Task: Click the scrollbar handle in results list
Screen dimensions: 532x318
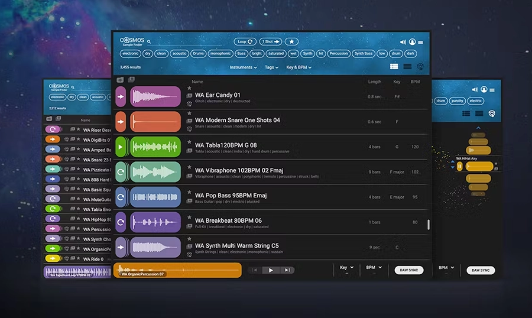Action: (428, 225)
